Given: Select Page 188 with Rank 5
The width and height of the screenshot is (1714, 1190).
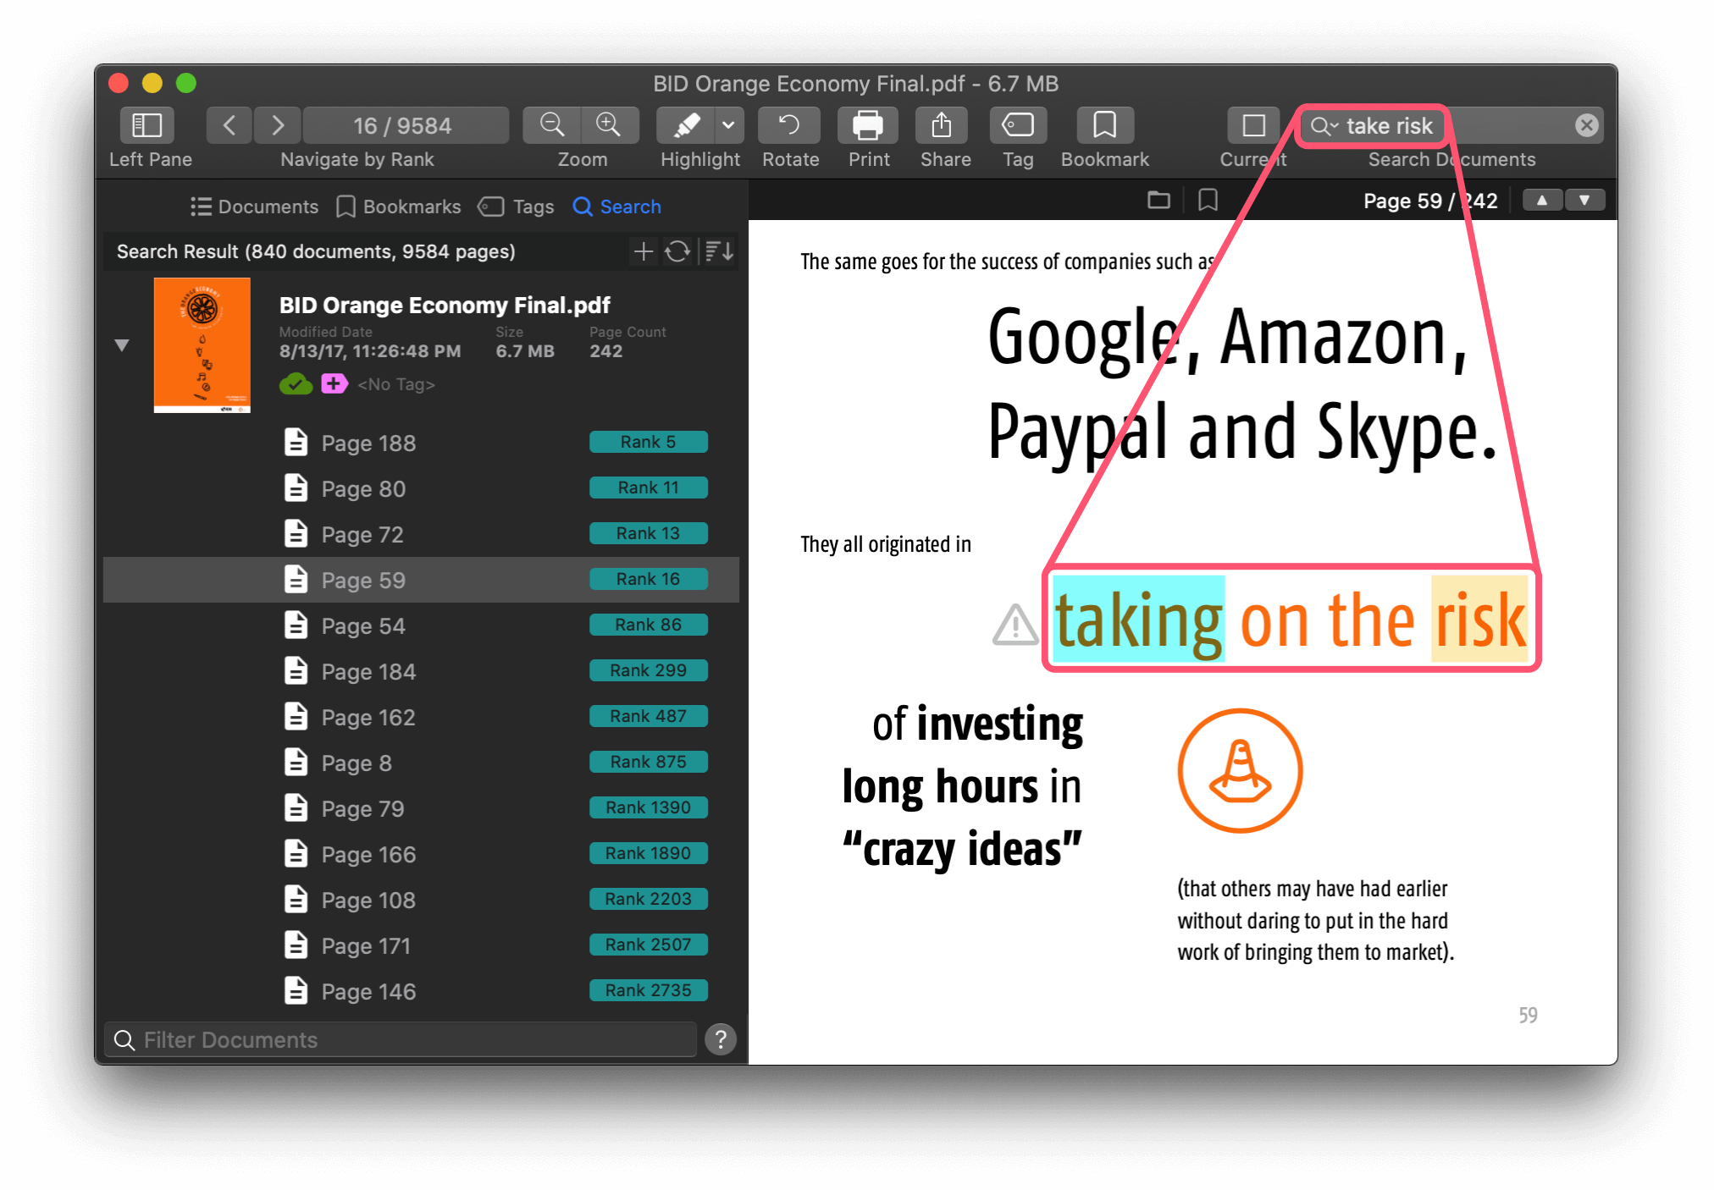Looking at the screenshot, I should pyautogui.click(x=368, y=442).
